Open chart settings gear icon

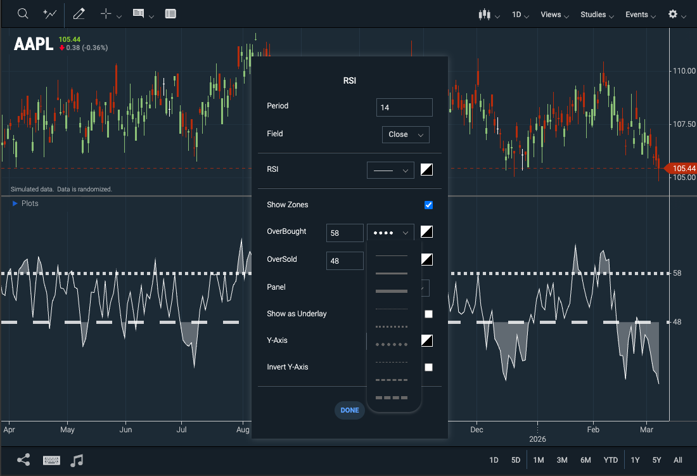coord(674,14)
